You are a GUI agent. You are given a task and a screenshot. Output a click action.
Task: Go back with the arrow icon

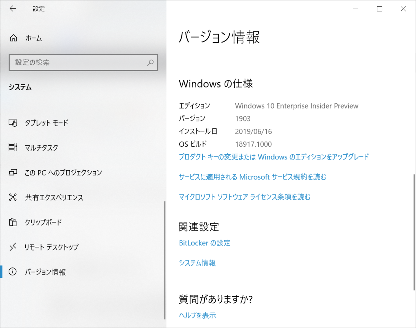(x=13, y=9)
